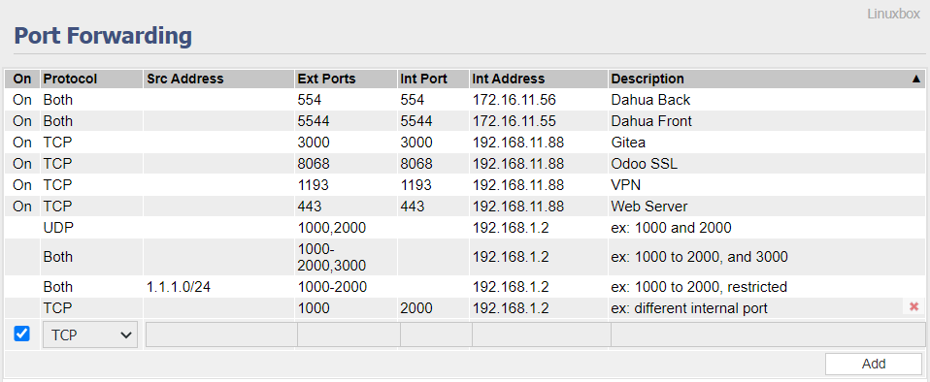This screenshot has width=930, height=382.
Task: Click the Src Address input field
Action: (221, 334)
